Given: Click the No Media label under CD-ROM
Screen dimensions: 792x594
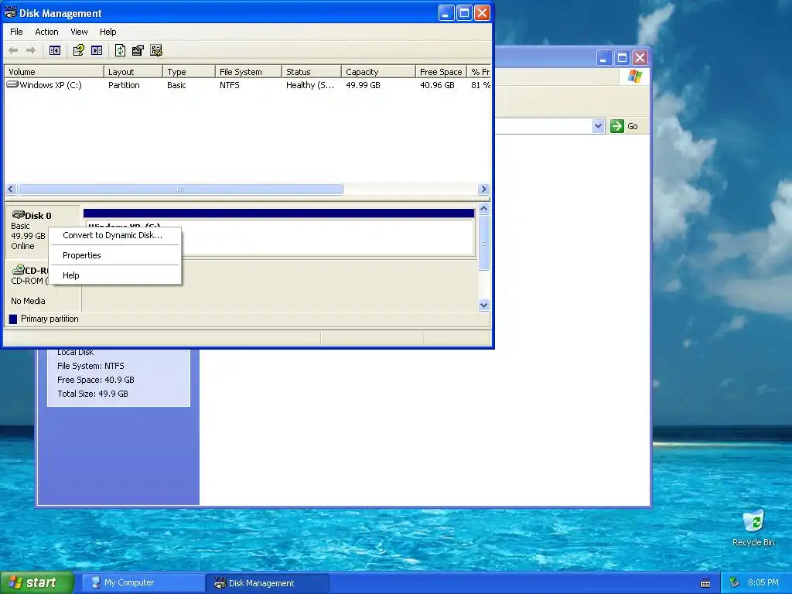Looking at the screenshot, I should pyautogui.click(x=29, y=301).
